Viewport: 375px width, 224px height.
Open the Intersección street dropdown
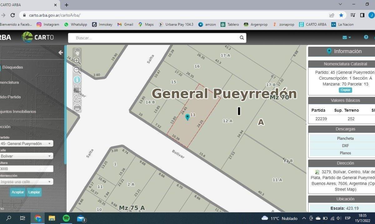pos(26,182)
